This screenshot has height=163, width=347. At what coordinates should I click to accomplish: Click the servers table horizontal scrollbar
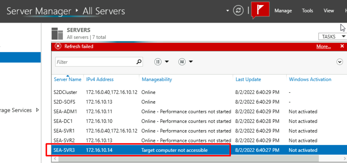(188, 158)
